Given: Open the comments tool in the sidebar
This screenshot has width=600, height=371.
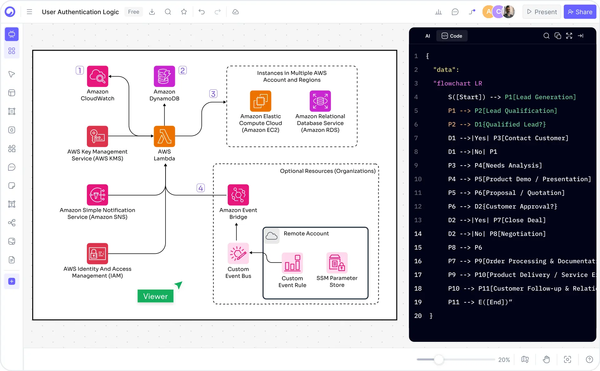Looking at the screenshot, I should [12, 167].
